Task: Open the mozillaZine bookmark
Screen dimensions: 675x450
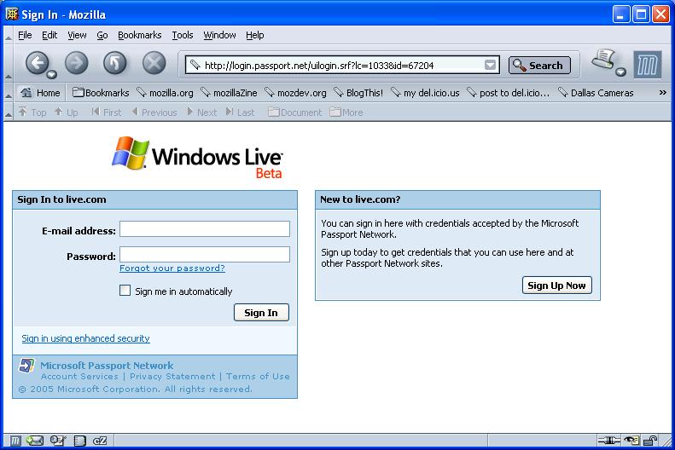Action: tap(229, 92)
